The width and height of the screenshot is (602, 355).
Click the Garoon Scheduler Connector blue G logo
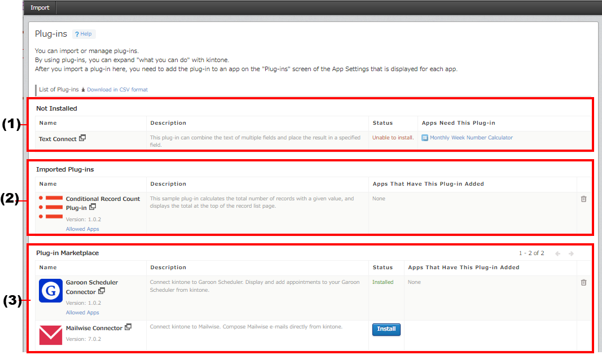pyautogui.click(x=51, y=291)
